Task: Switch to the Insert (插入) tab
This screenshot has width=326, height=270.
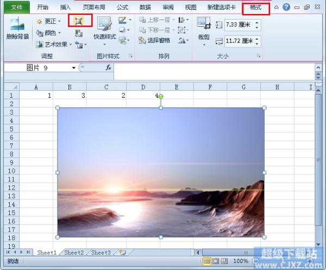Action: coord(65,7)
